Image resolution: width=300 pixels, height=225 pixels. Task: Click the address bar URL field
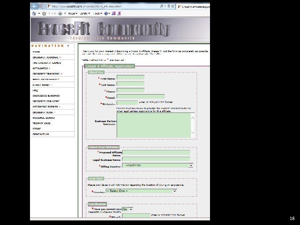(103, 6)
